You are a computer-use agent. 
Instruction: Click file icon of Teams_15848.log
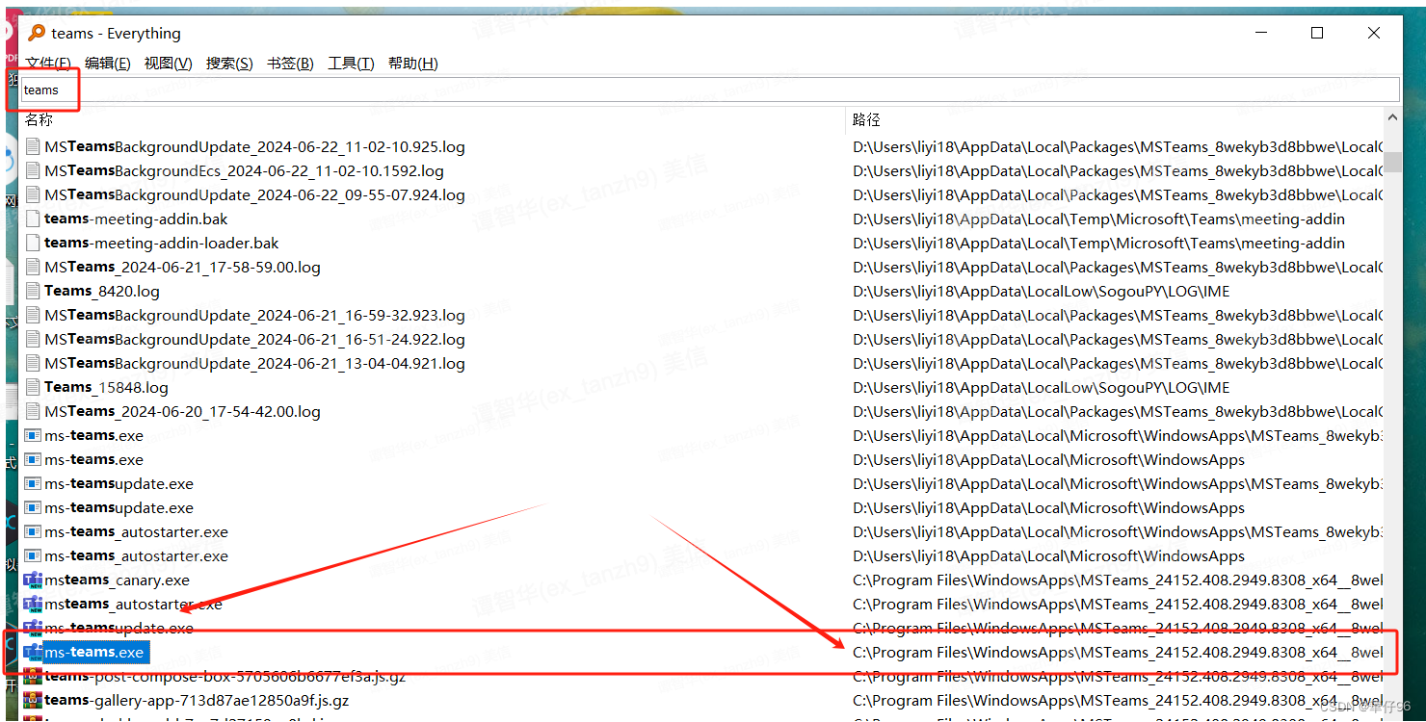[33, 388]
